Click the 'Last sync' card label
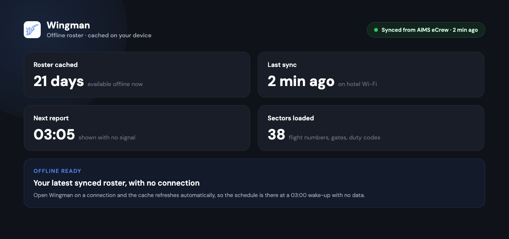Viewport: 509px width, 239px height. click(282, 65)
